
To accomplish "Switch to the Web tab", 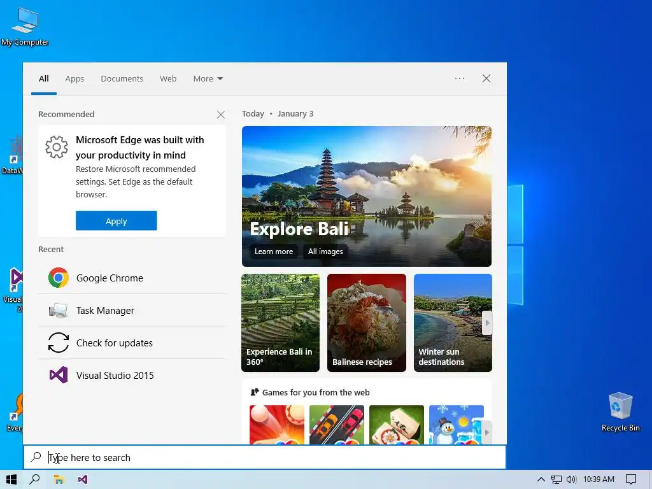I will (168, 78).
